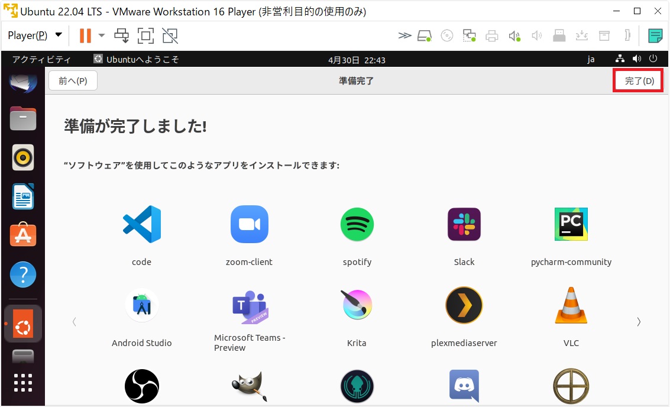This screenshot has height=407, width=670.
Task: Select the running Ubuntu welcome icon in dock
Action: click(x=23, y=324)
